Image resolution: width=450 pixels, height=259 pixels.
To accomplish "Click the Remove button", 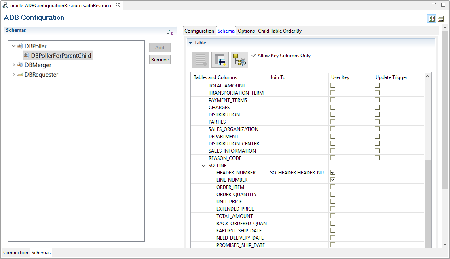I will (160, 60).
